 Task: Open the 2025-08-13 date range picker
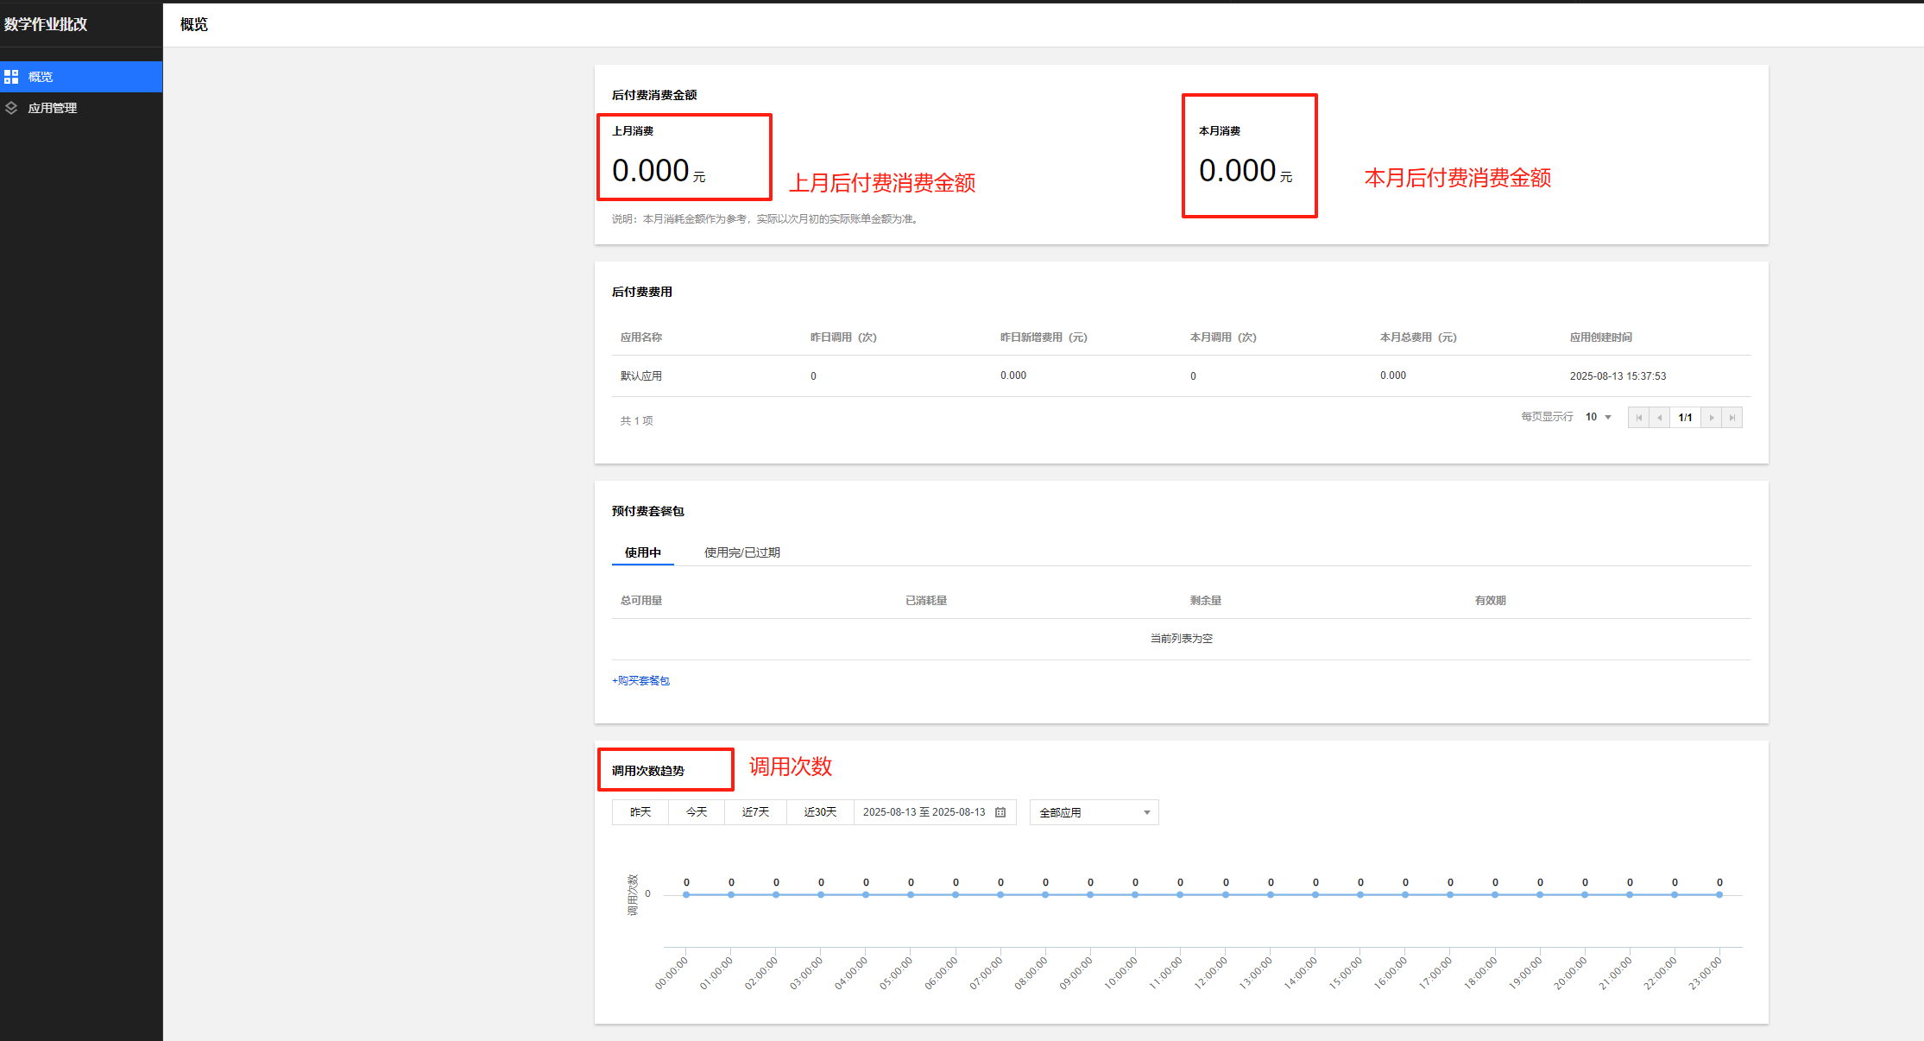click(x=924, y=812)
